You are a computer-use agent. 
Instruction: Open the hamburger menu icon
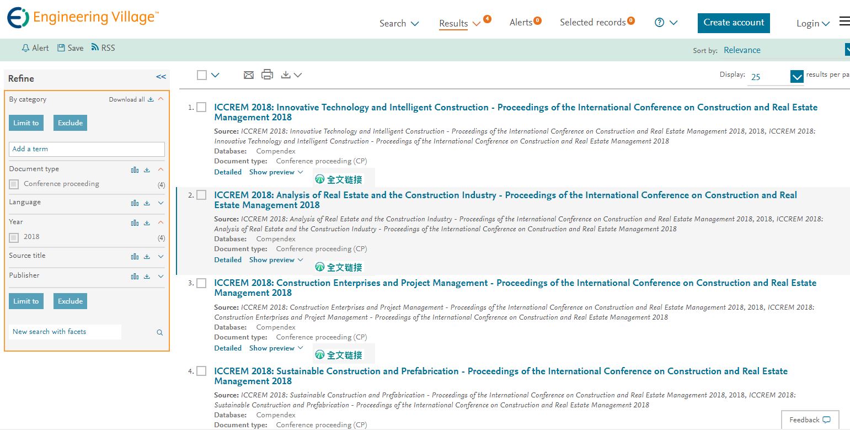[x=844, y=22]
